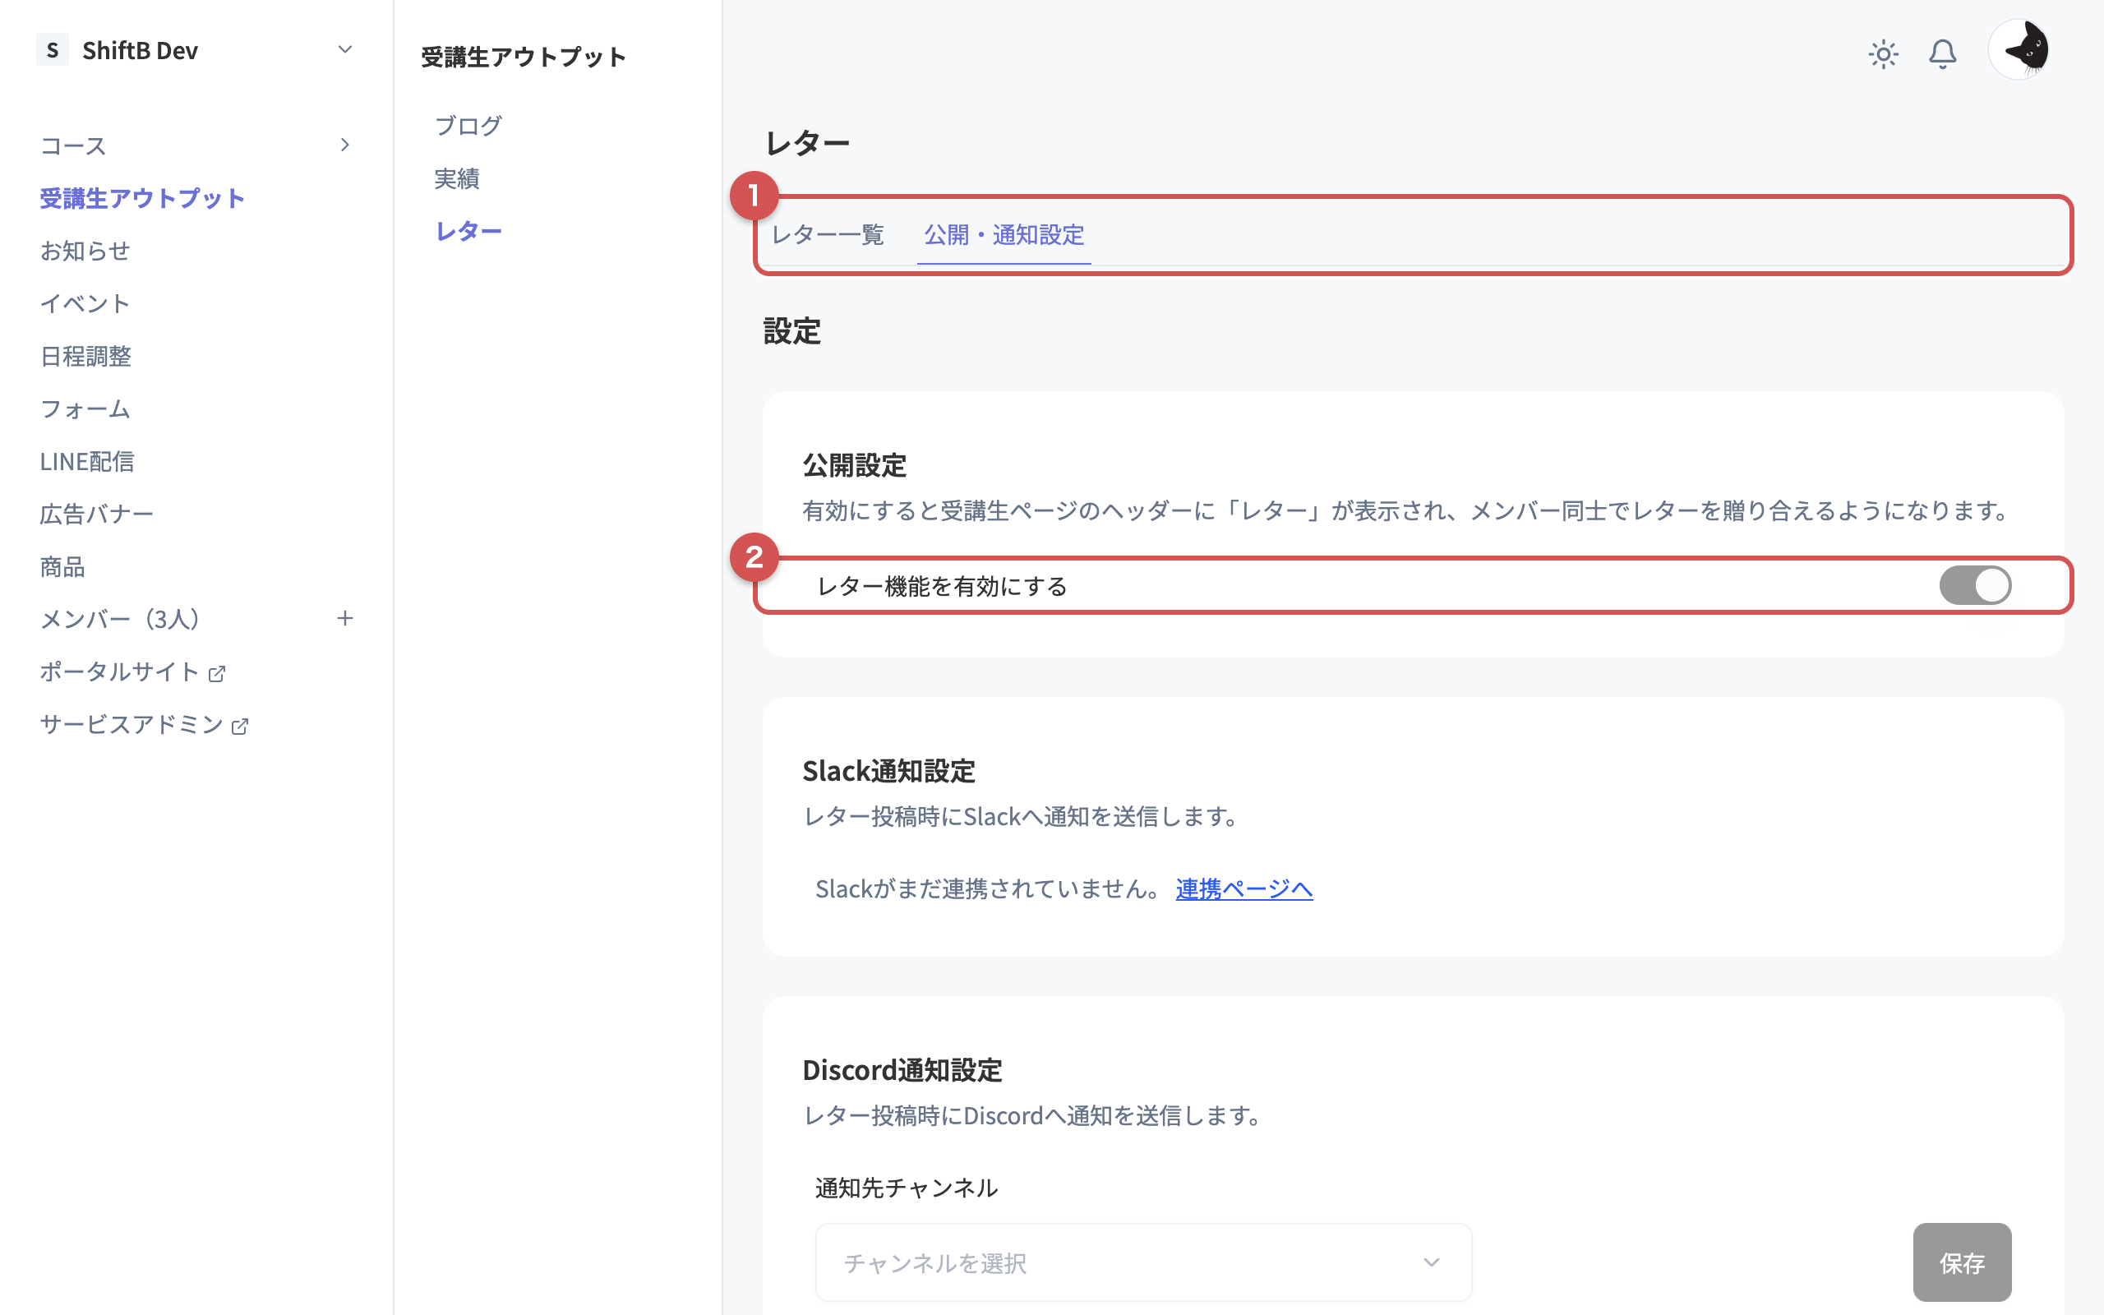The height and width of the screenshot is (1315, 2104).
Task: Click the Discord通知設定 heading
Action: click(902, 1070)
